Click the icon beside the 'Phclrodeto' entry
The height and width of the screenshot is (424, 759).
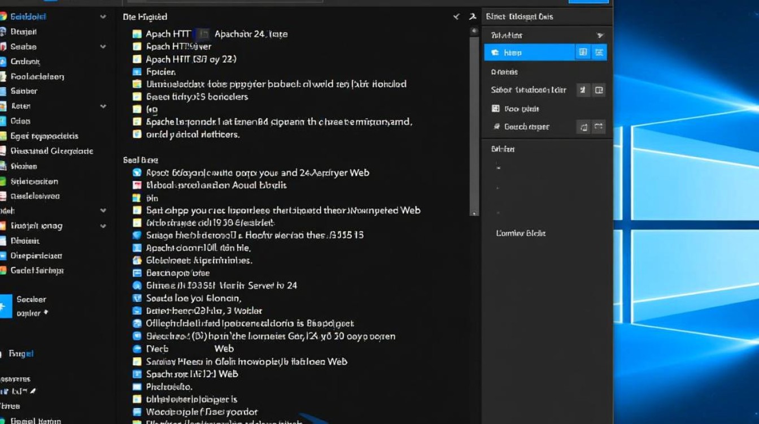click(137, 387)
